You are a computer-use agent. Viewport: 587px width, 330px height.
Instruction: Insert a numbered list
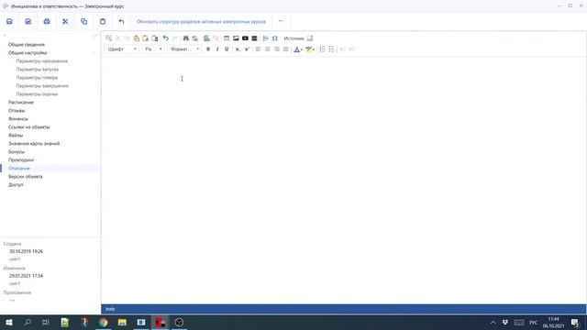click(x=322, y=49)
